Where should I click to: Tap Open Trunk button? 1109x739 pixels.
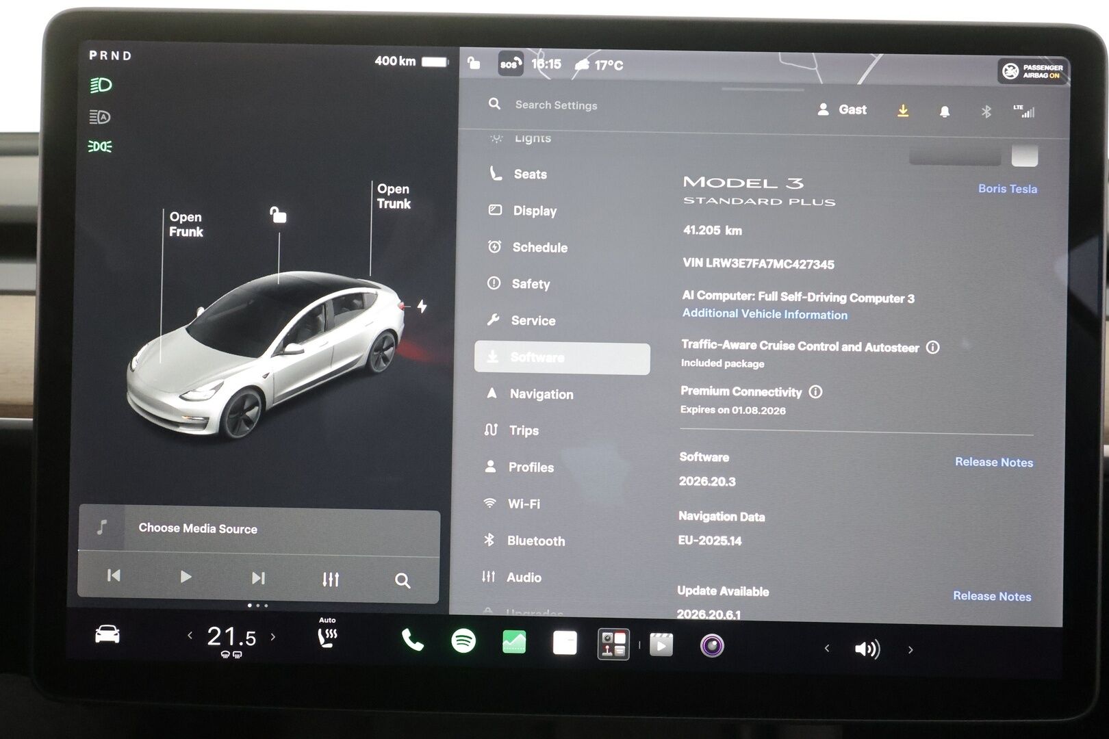point(394,196)
